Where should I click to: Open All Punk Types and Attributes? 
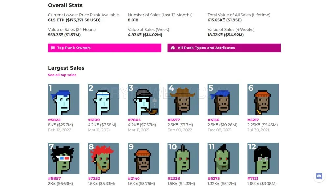(x=224, y=48)
